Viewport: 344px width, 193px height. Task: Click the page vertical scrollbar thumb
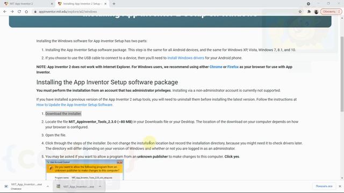pos(342,74)
